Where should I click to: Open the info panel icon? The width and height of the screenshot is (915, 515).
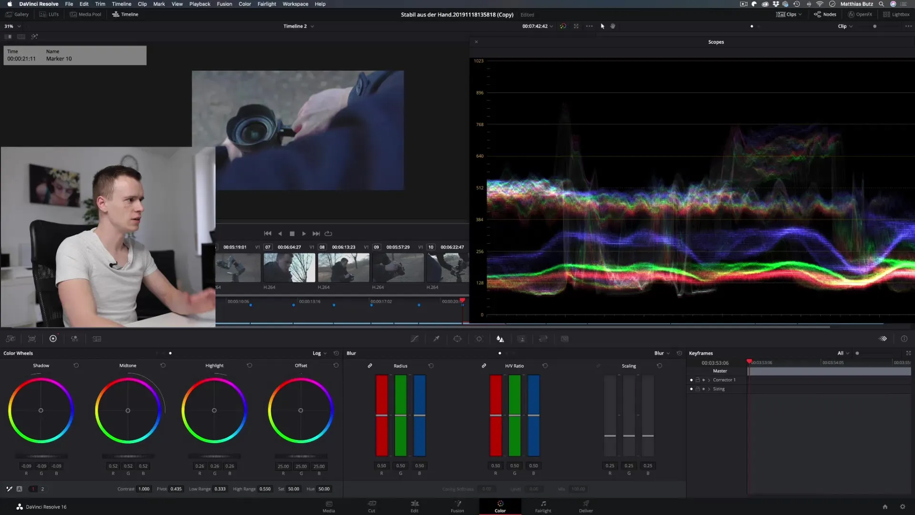904,339
